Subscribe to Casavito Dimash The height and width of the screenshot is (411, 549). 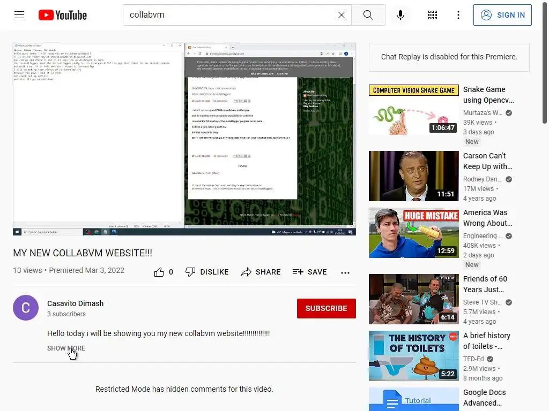[327, 308]
